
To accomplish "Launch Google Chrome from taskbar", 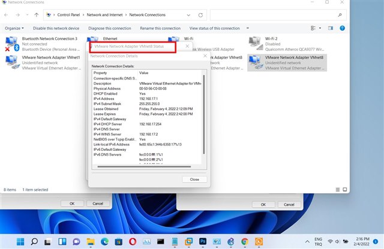I will (x=245, y=242).
